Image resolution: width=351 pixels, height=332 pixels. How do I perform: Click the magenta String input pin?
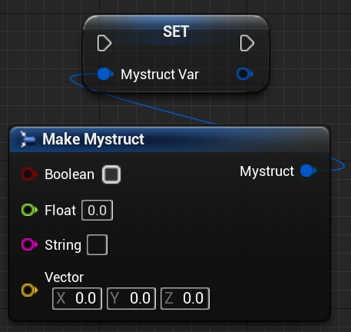click(x=29, y=244)
